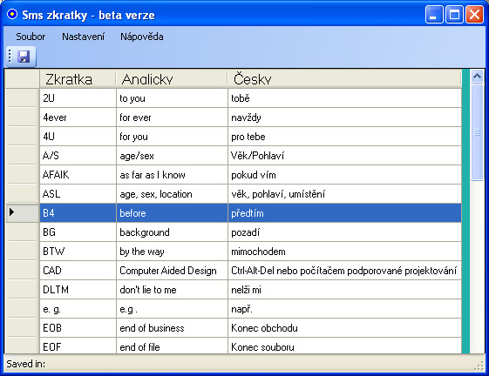
Task: Click the cell 'EOB'
Action: tap(78, 328)
